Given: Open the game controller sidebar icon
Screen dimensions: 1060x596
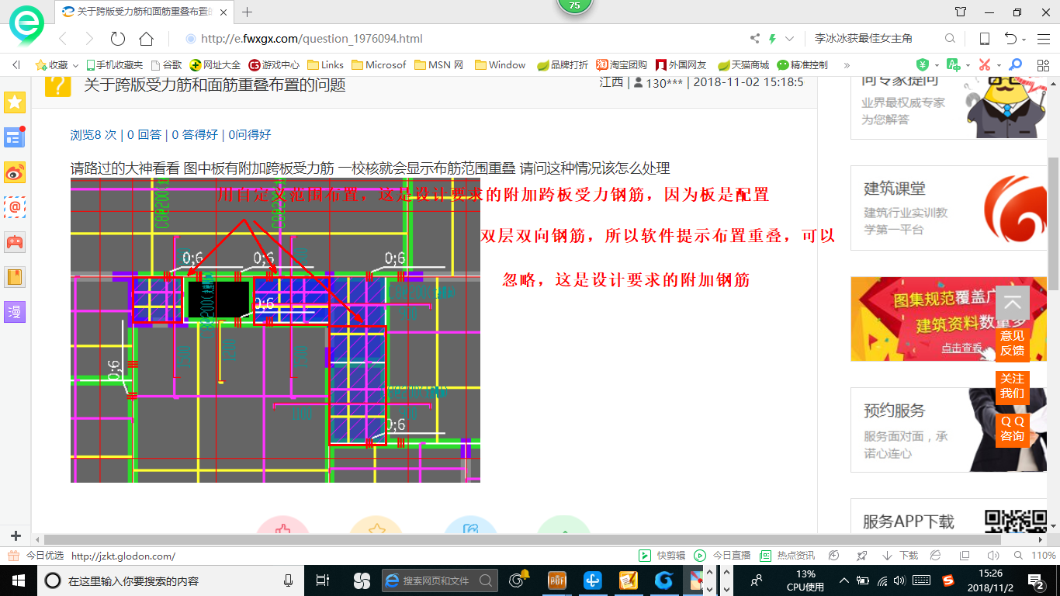Looking at the screenshot, I should pos(15,242).
